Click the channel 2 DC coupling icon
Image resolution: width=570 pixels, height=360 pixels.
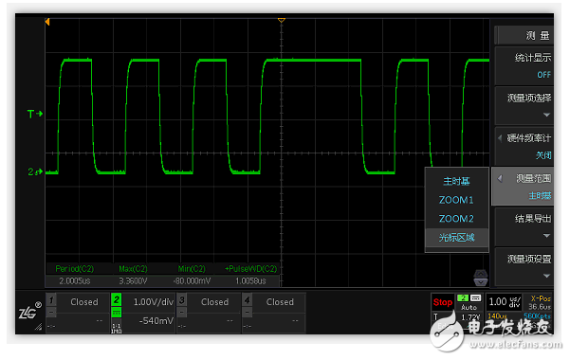point(117,313)
